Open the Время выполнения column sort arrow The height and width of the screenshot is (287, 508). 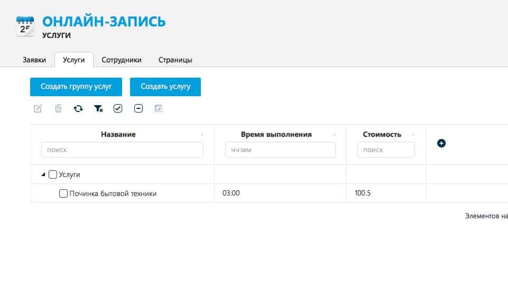pyautogui.click(x=334, y=135)
